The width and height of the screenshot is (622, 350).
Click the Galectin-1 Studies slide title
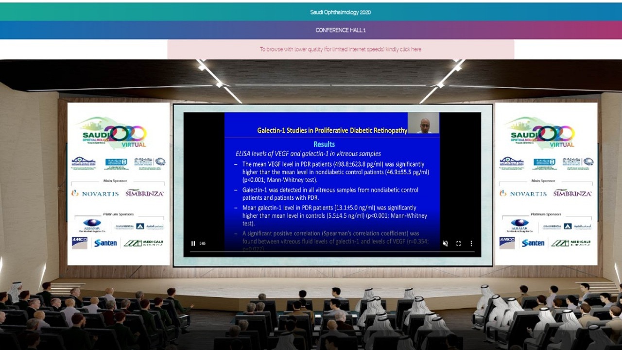coord(332,130)
